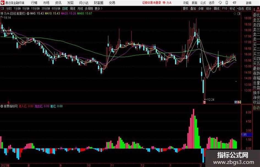Click the 叠加 overlay button

[193, 9]
